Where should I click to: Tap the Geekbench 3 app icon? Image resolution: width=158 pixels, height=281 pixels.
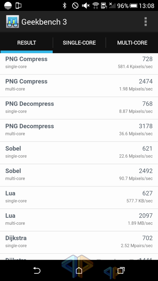click(x=12, y=22)
